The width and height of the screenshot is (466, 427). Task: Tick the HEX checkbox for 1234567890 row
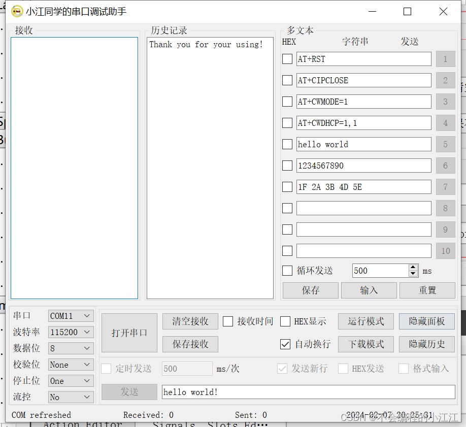pos(287,166)
